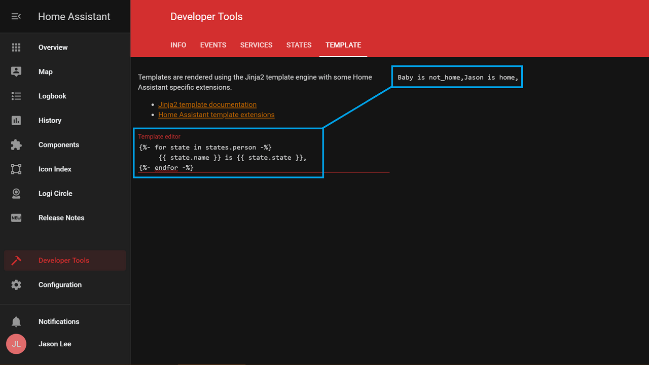Open the Components panel

pyautogui.click(x=65, y=144)
